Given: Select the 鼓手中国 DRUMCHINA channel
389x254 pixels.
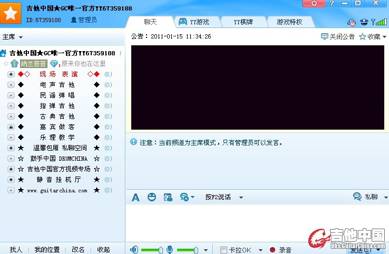Looking at the screenshot, I should (x=59, y=159).
